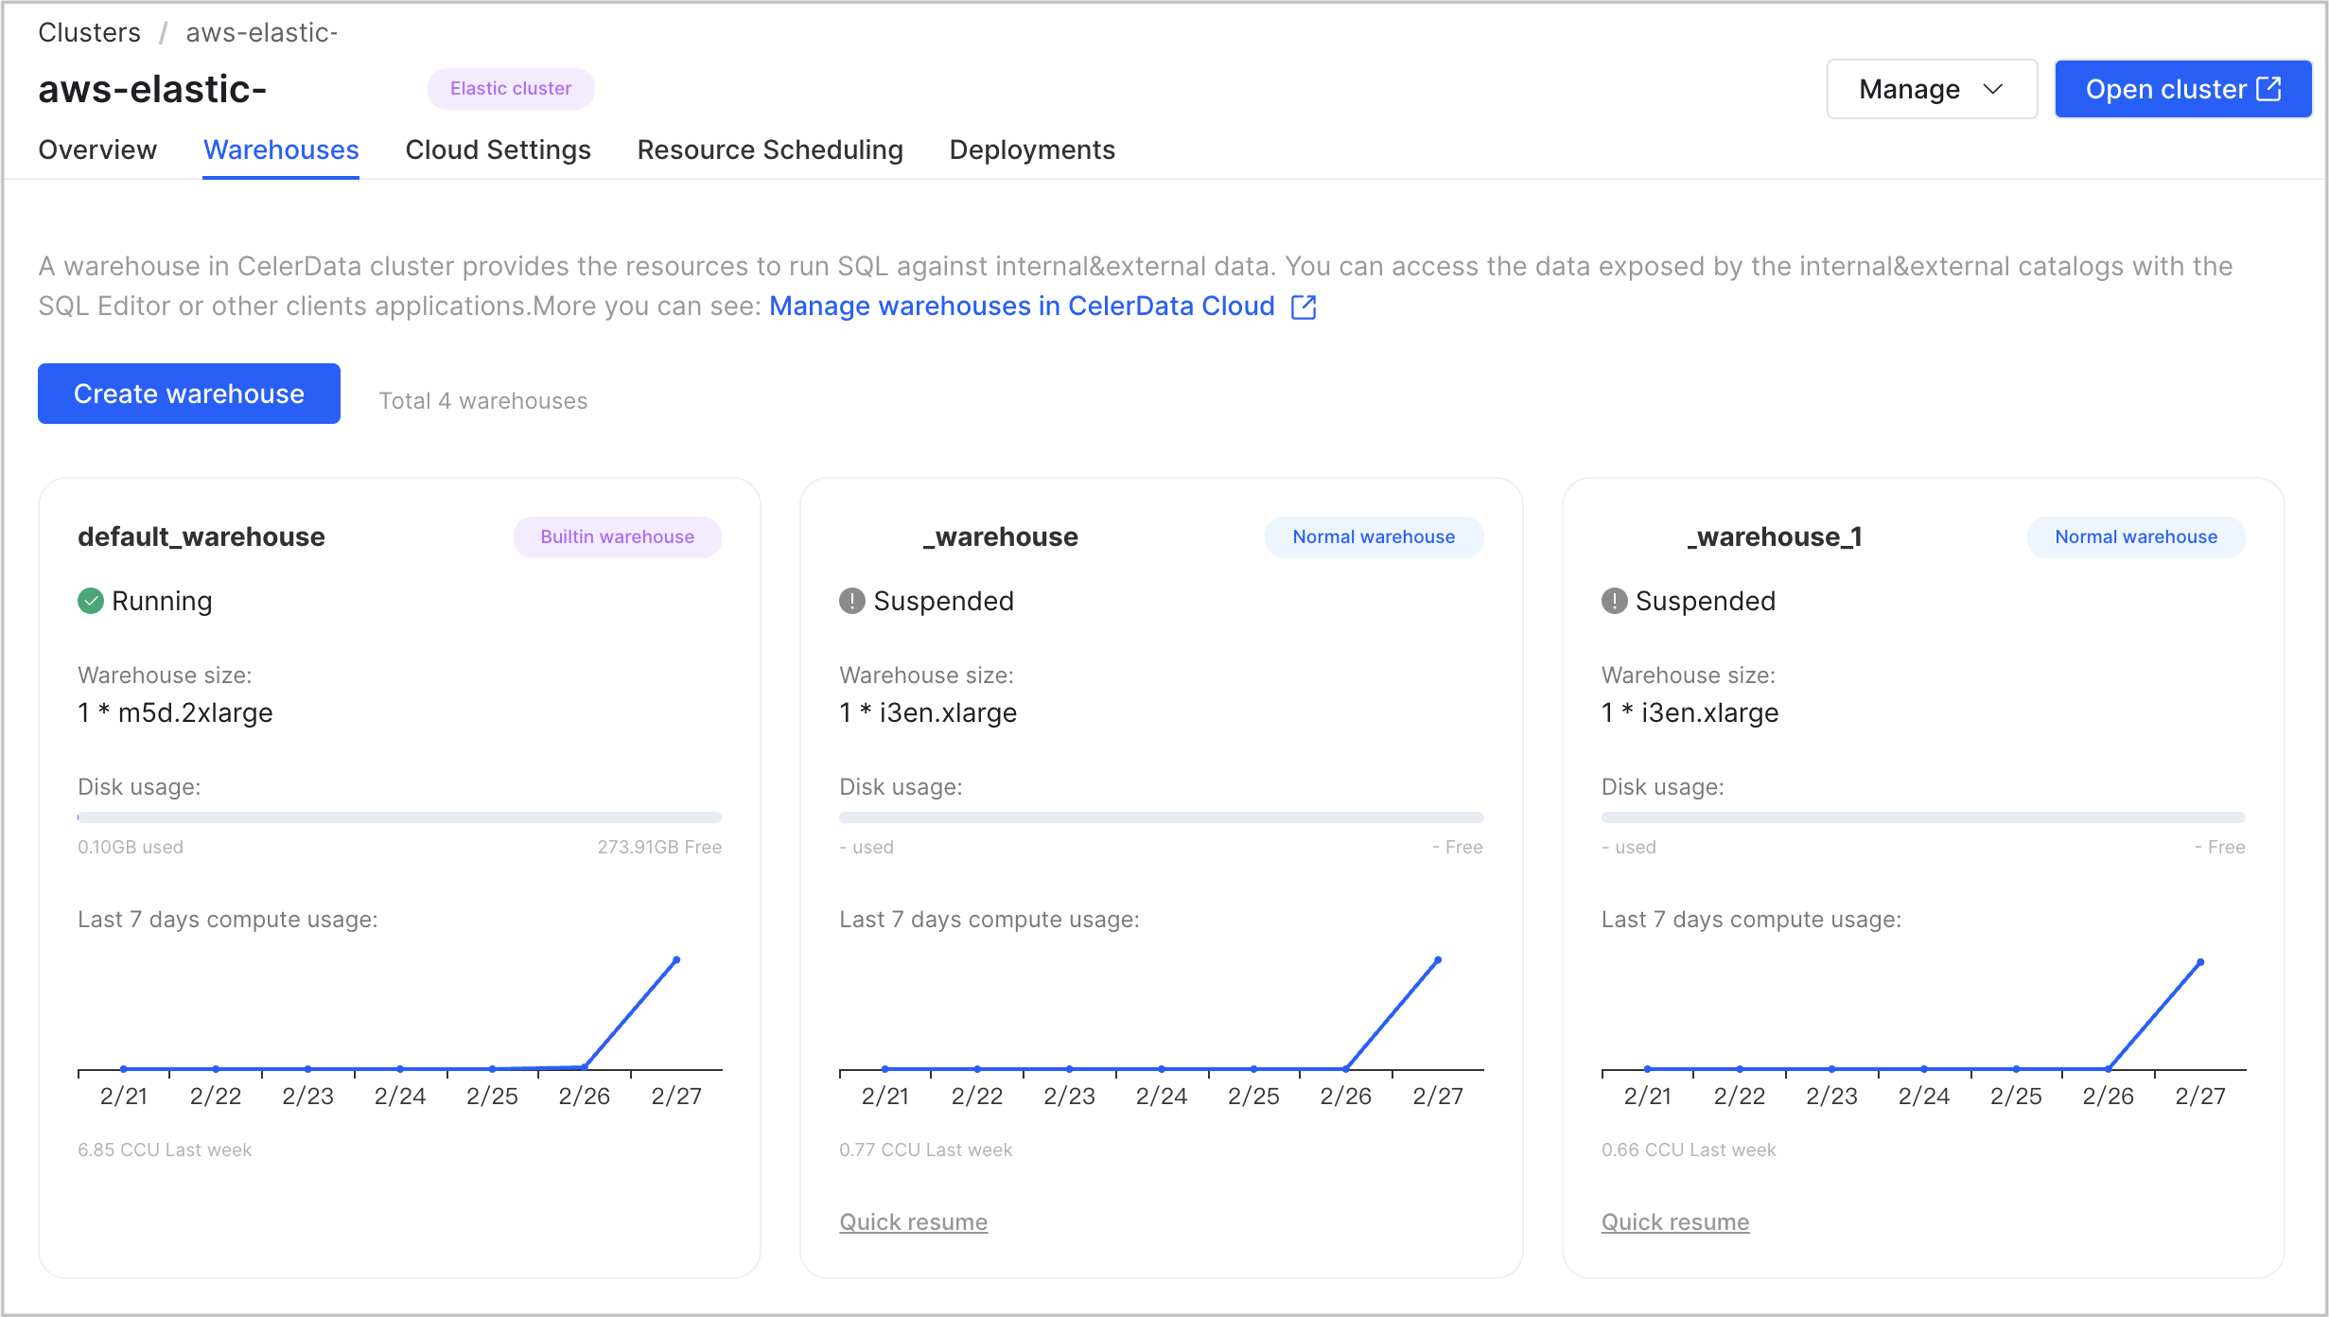Click the 2/27 data point on default_warehouse chart
2329x1317 pixels.
coord(676,960)
